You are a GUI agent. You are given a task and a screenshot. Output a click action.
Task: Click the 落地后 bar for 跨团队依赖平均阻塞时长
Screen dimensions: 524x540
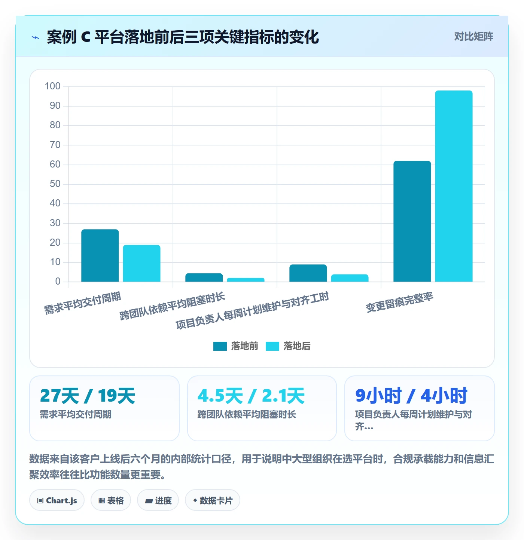pos(246,280)
